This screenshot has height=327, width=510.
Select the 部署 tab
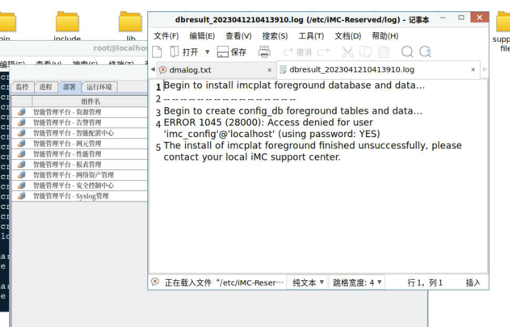coord(70,87)
